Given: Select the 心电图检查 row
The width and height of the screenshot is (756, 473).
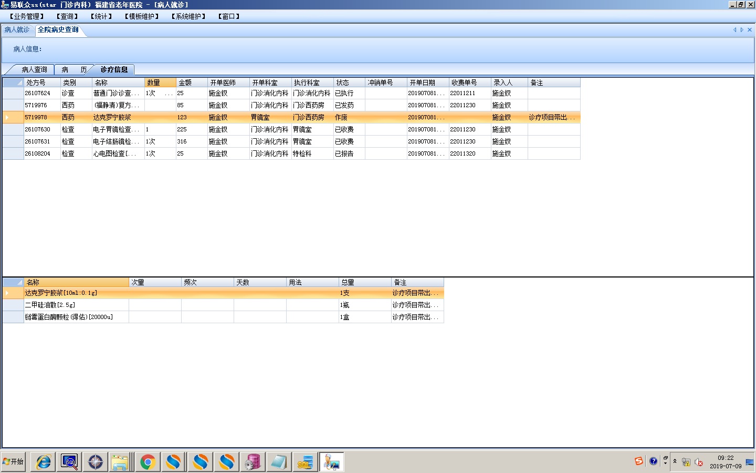Looking at the screenshot, I should (x=291, y=153).
